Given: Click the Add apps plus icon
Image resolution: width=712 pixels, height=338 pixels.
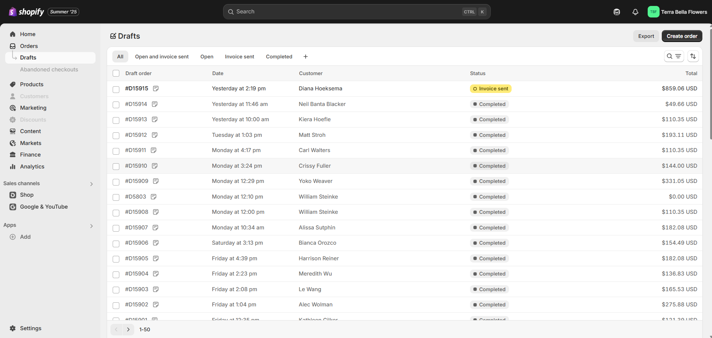Looking at the screenshot, I should click(13, 237).
